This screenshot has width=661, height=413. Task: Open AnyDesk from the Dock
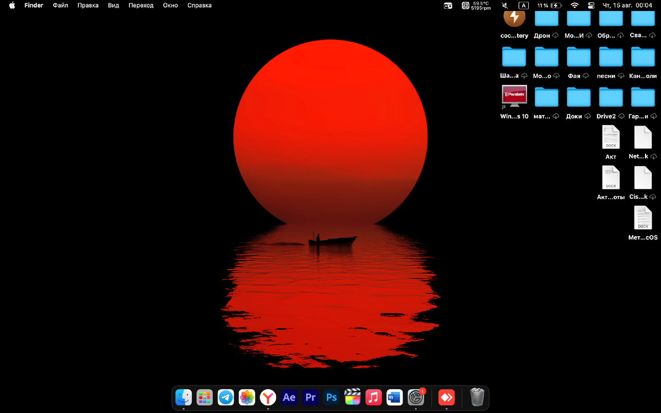coord(446,397)
